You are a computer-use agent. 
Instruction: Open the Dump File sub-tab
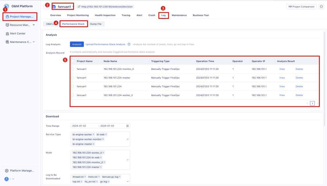tap(96, 24)
